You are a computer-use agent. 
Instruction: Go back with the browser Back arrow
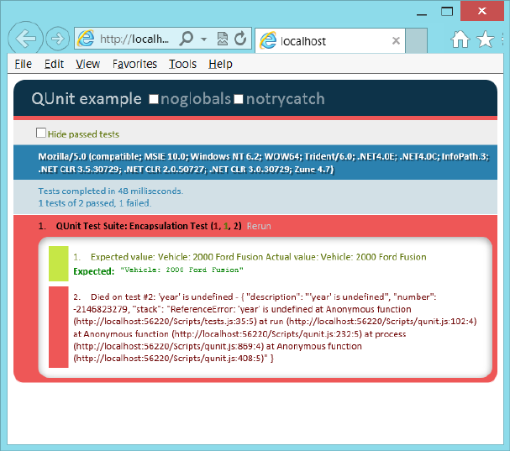click(x=25, y=39)
